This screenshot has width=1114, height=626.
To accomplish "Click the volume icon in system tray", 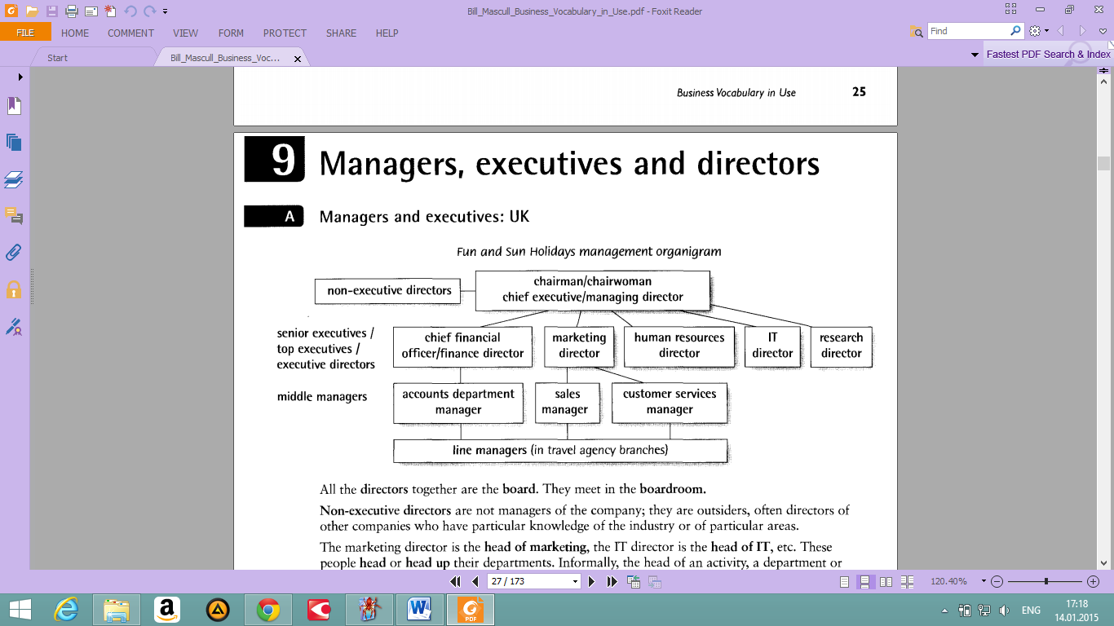I will click(1005, 611).
